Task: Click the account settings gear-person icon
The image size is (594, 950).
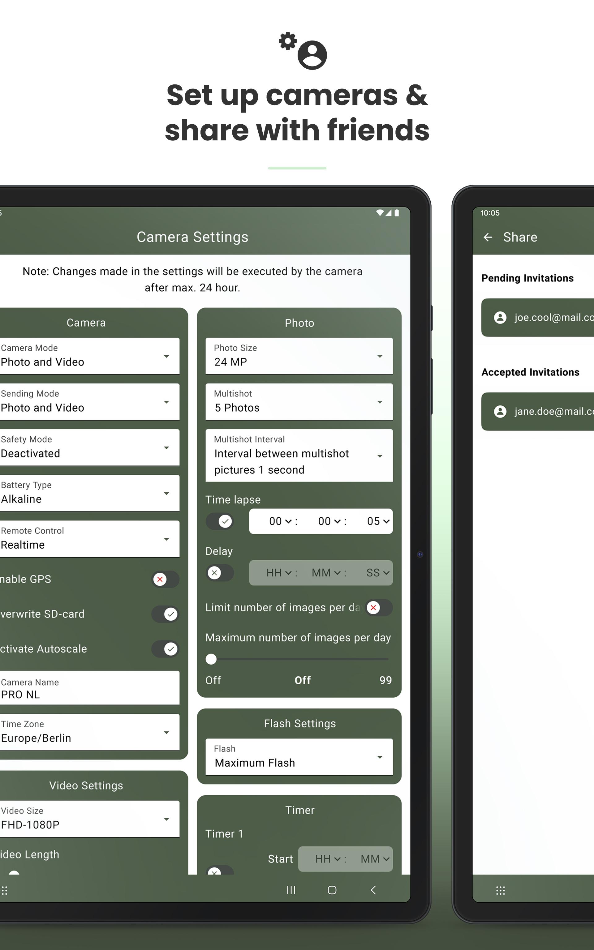Action: 303,51
